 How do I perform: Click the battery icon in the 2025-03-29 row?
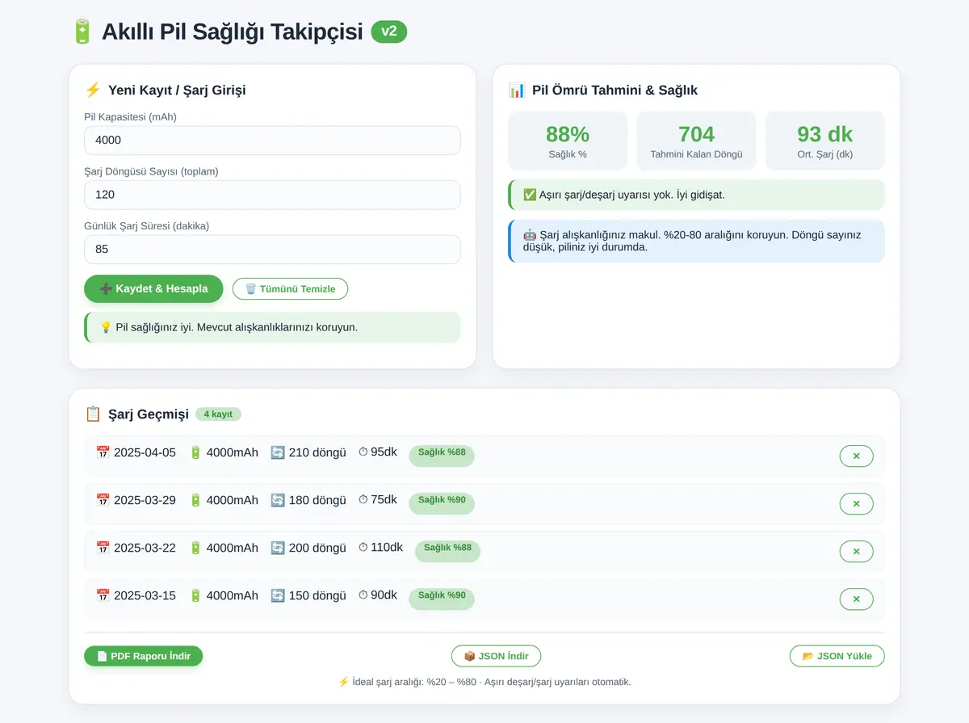tap(195, 500)
